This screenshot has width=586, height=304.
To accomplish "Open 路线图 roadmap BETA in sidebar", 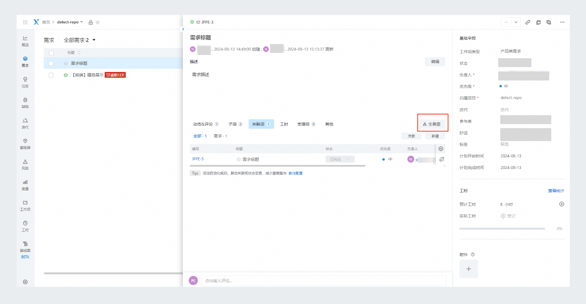I will click(25, 249).
